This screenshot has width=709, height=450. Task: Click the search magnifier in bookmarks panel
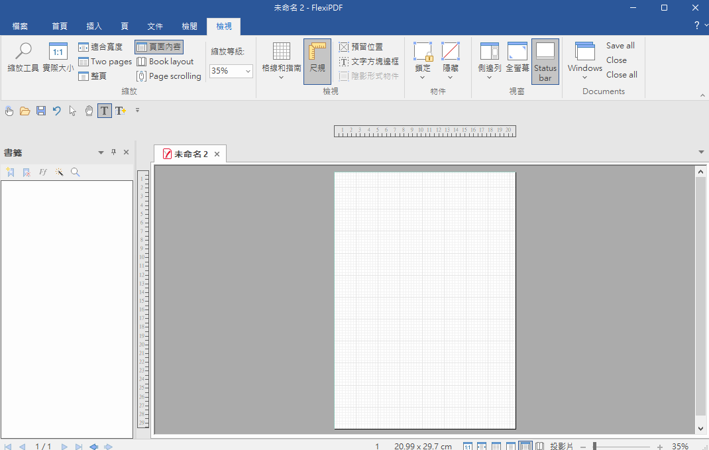tap(76, 172)
